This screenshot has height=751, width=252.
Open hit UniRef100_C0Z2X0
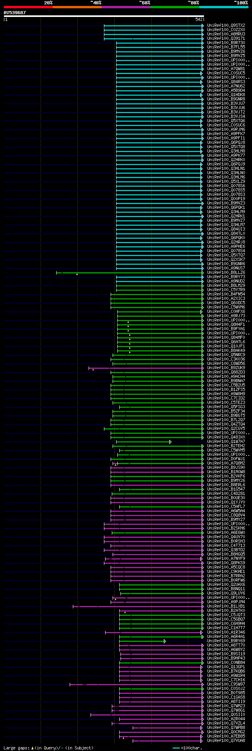(226, 30)
